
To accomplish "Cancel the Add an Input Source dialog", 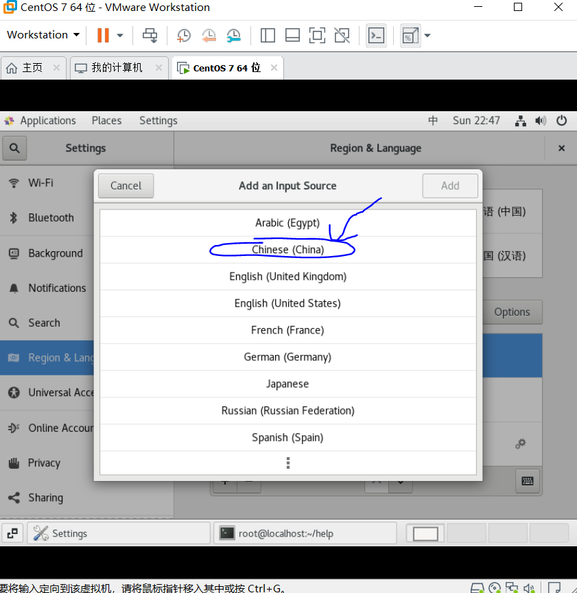I will coord(126,186).
